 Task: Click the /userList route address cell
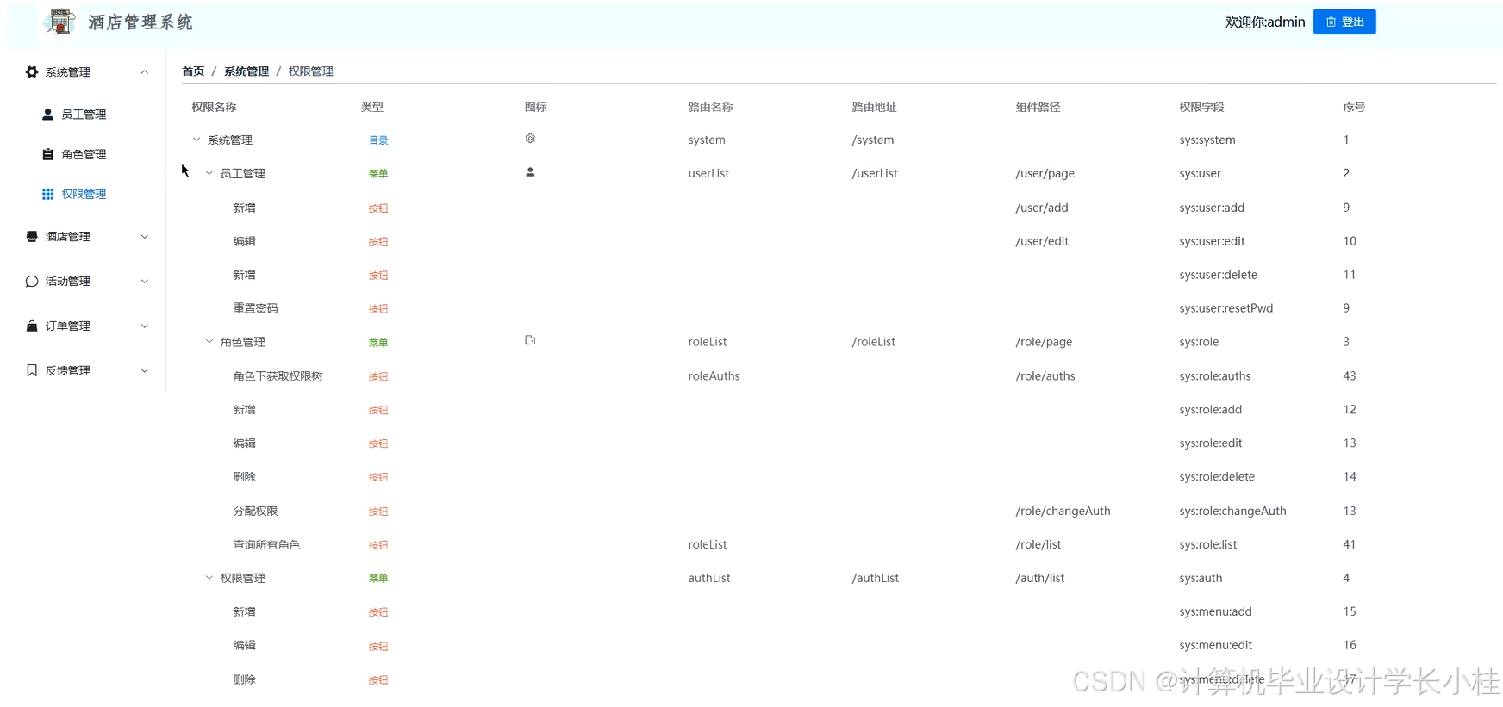pyautogui.click(x=875, y=173)
